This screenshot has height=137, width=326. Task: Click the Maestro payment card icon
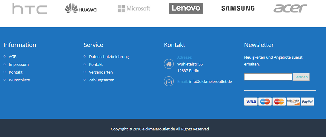(x=265, y=102)
